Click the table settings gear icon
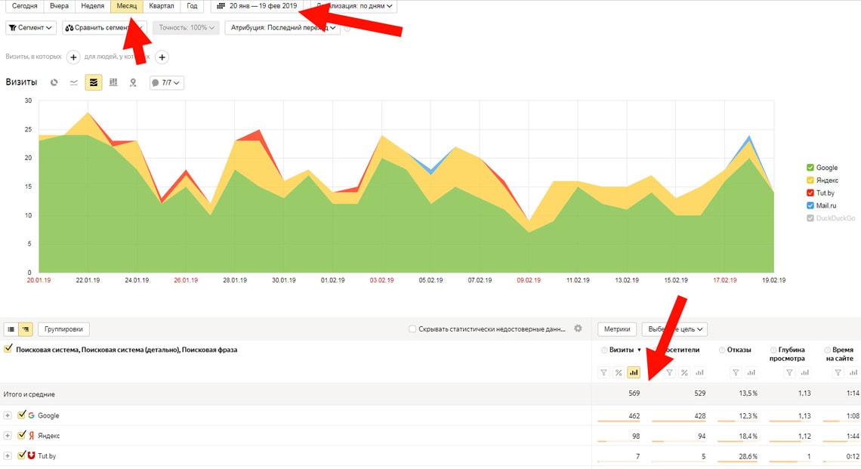 [578, 329]
